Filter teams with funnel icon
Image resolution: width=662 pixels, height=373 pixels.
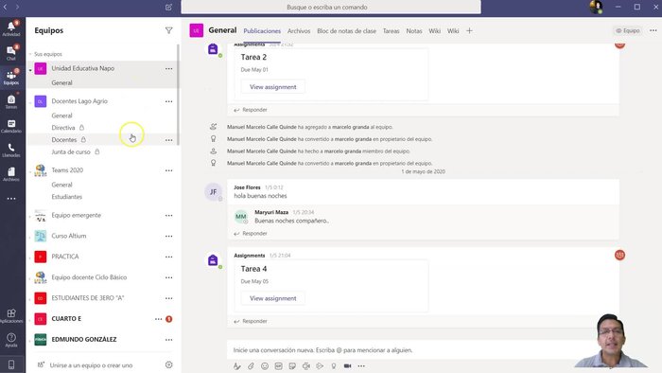tap(169, 30)
